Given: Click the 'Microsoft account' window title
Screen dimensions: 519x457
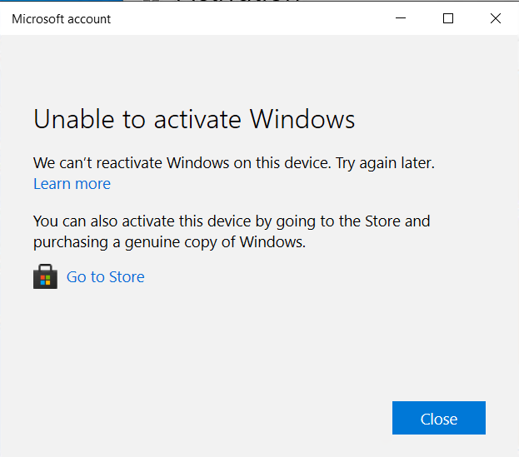Looking at the screenshot, I should 62,19.
